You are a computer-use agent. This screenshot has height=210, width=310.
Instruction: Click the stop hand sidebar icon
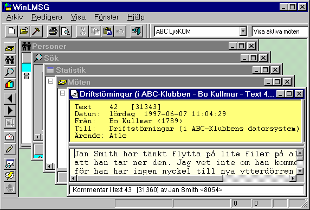10,188
